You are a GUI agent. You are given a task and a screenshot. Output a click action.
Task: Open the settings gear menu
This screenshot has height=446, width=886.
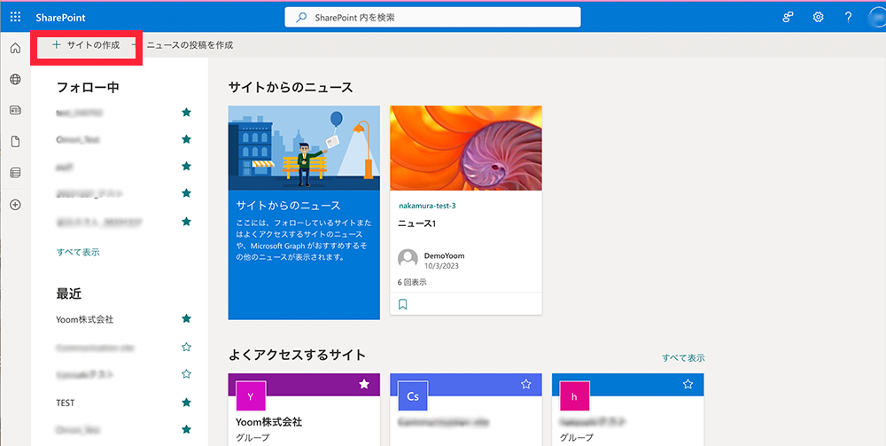[818, 17]
